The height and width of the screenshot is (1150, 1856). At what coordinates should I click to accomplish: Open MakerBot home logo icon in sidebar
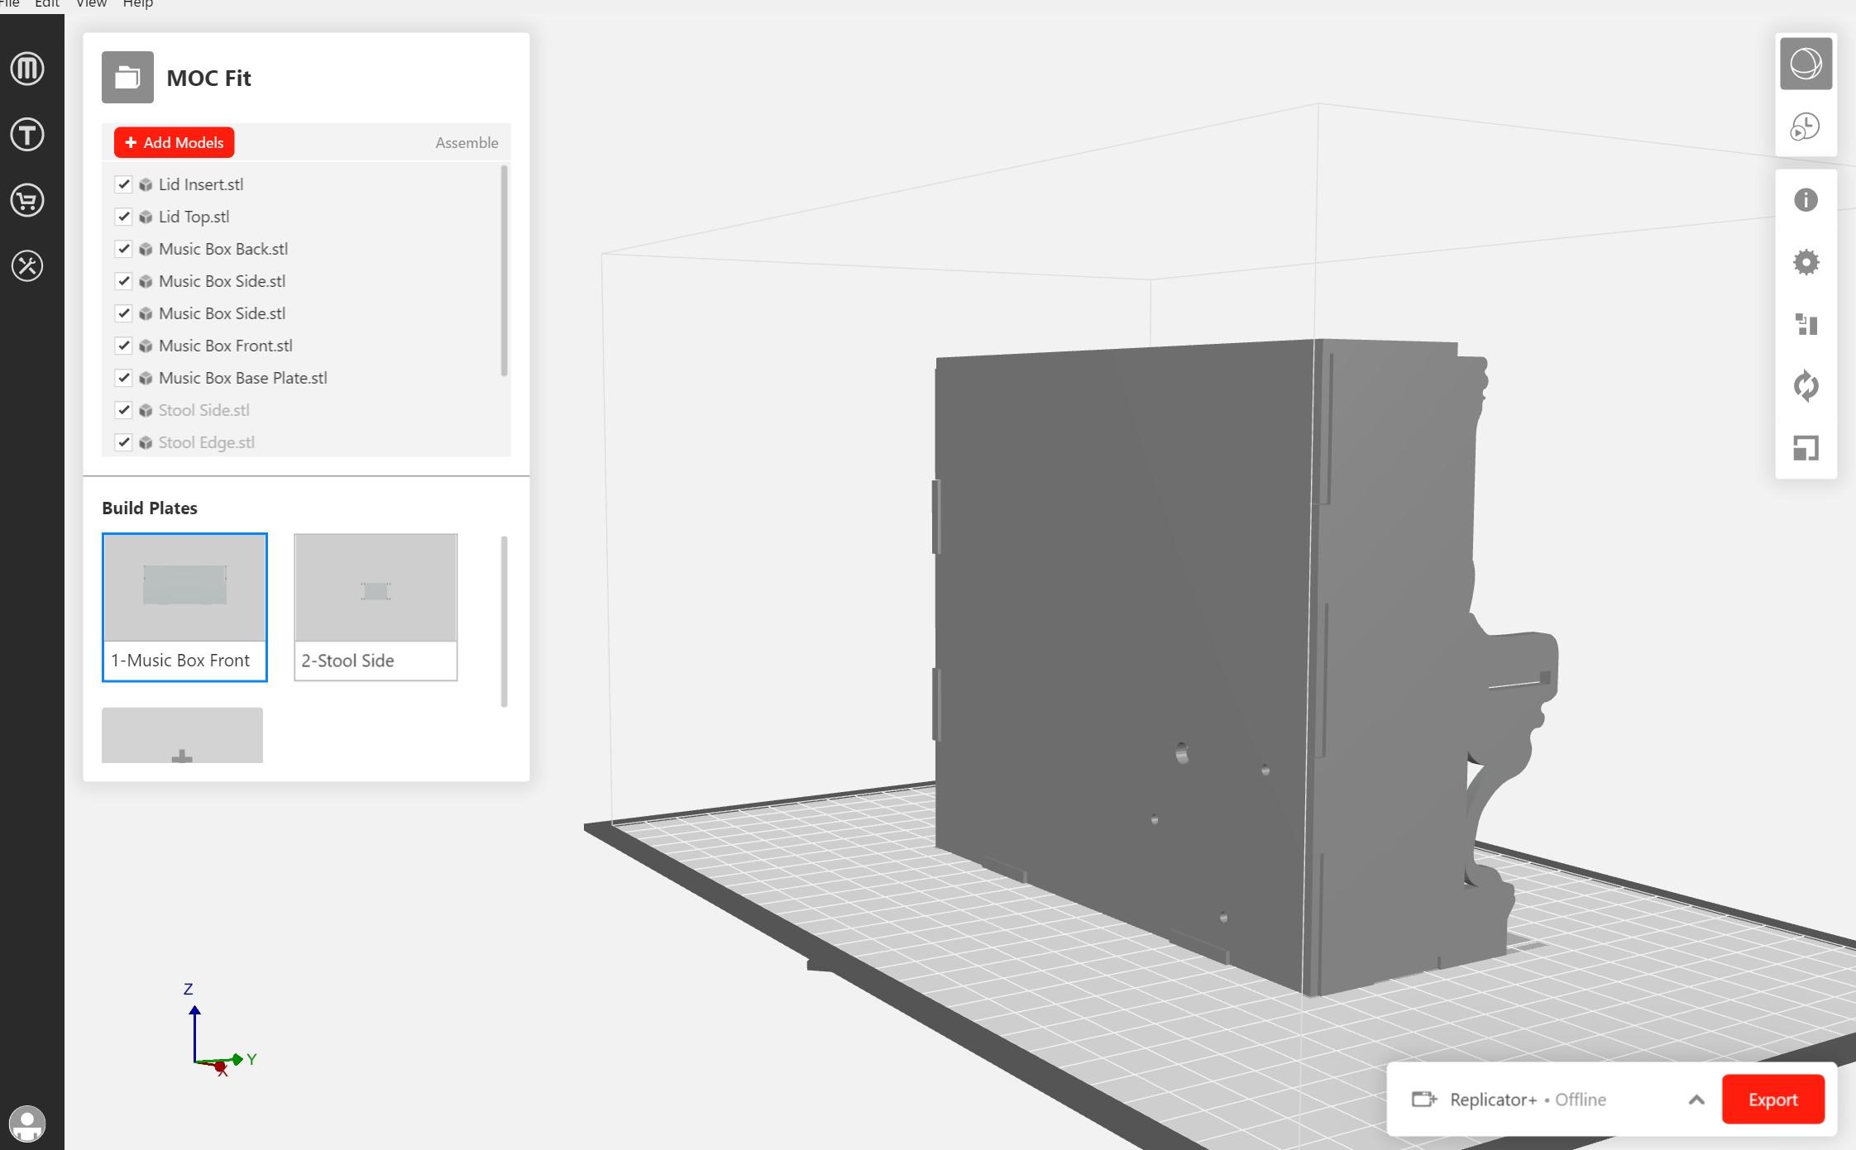tap(27, 69)
